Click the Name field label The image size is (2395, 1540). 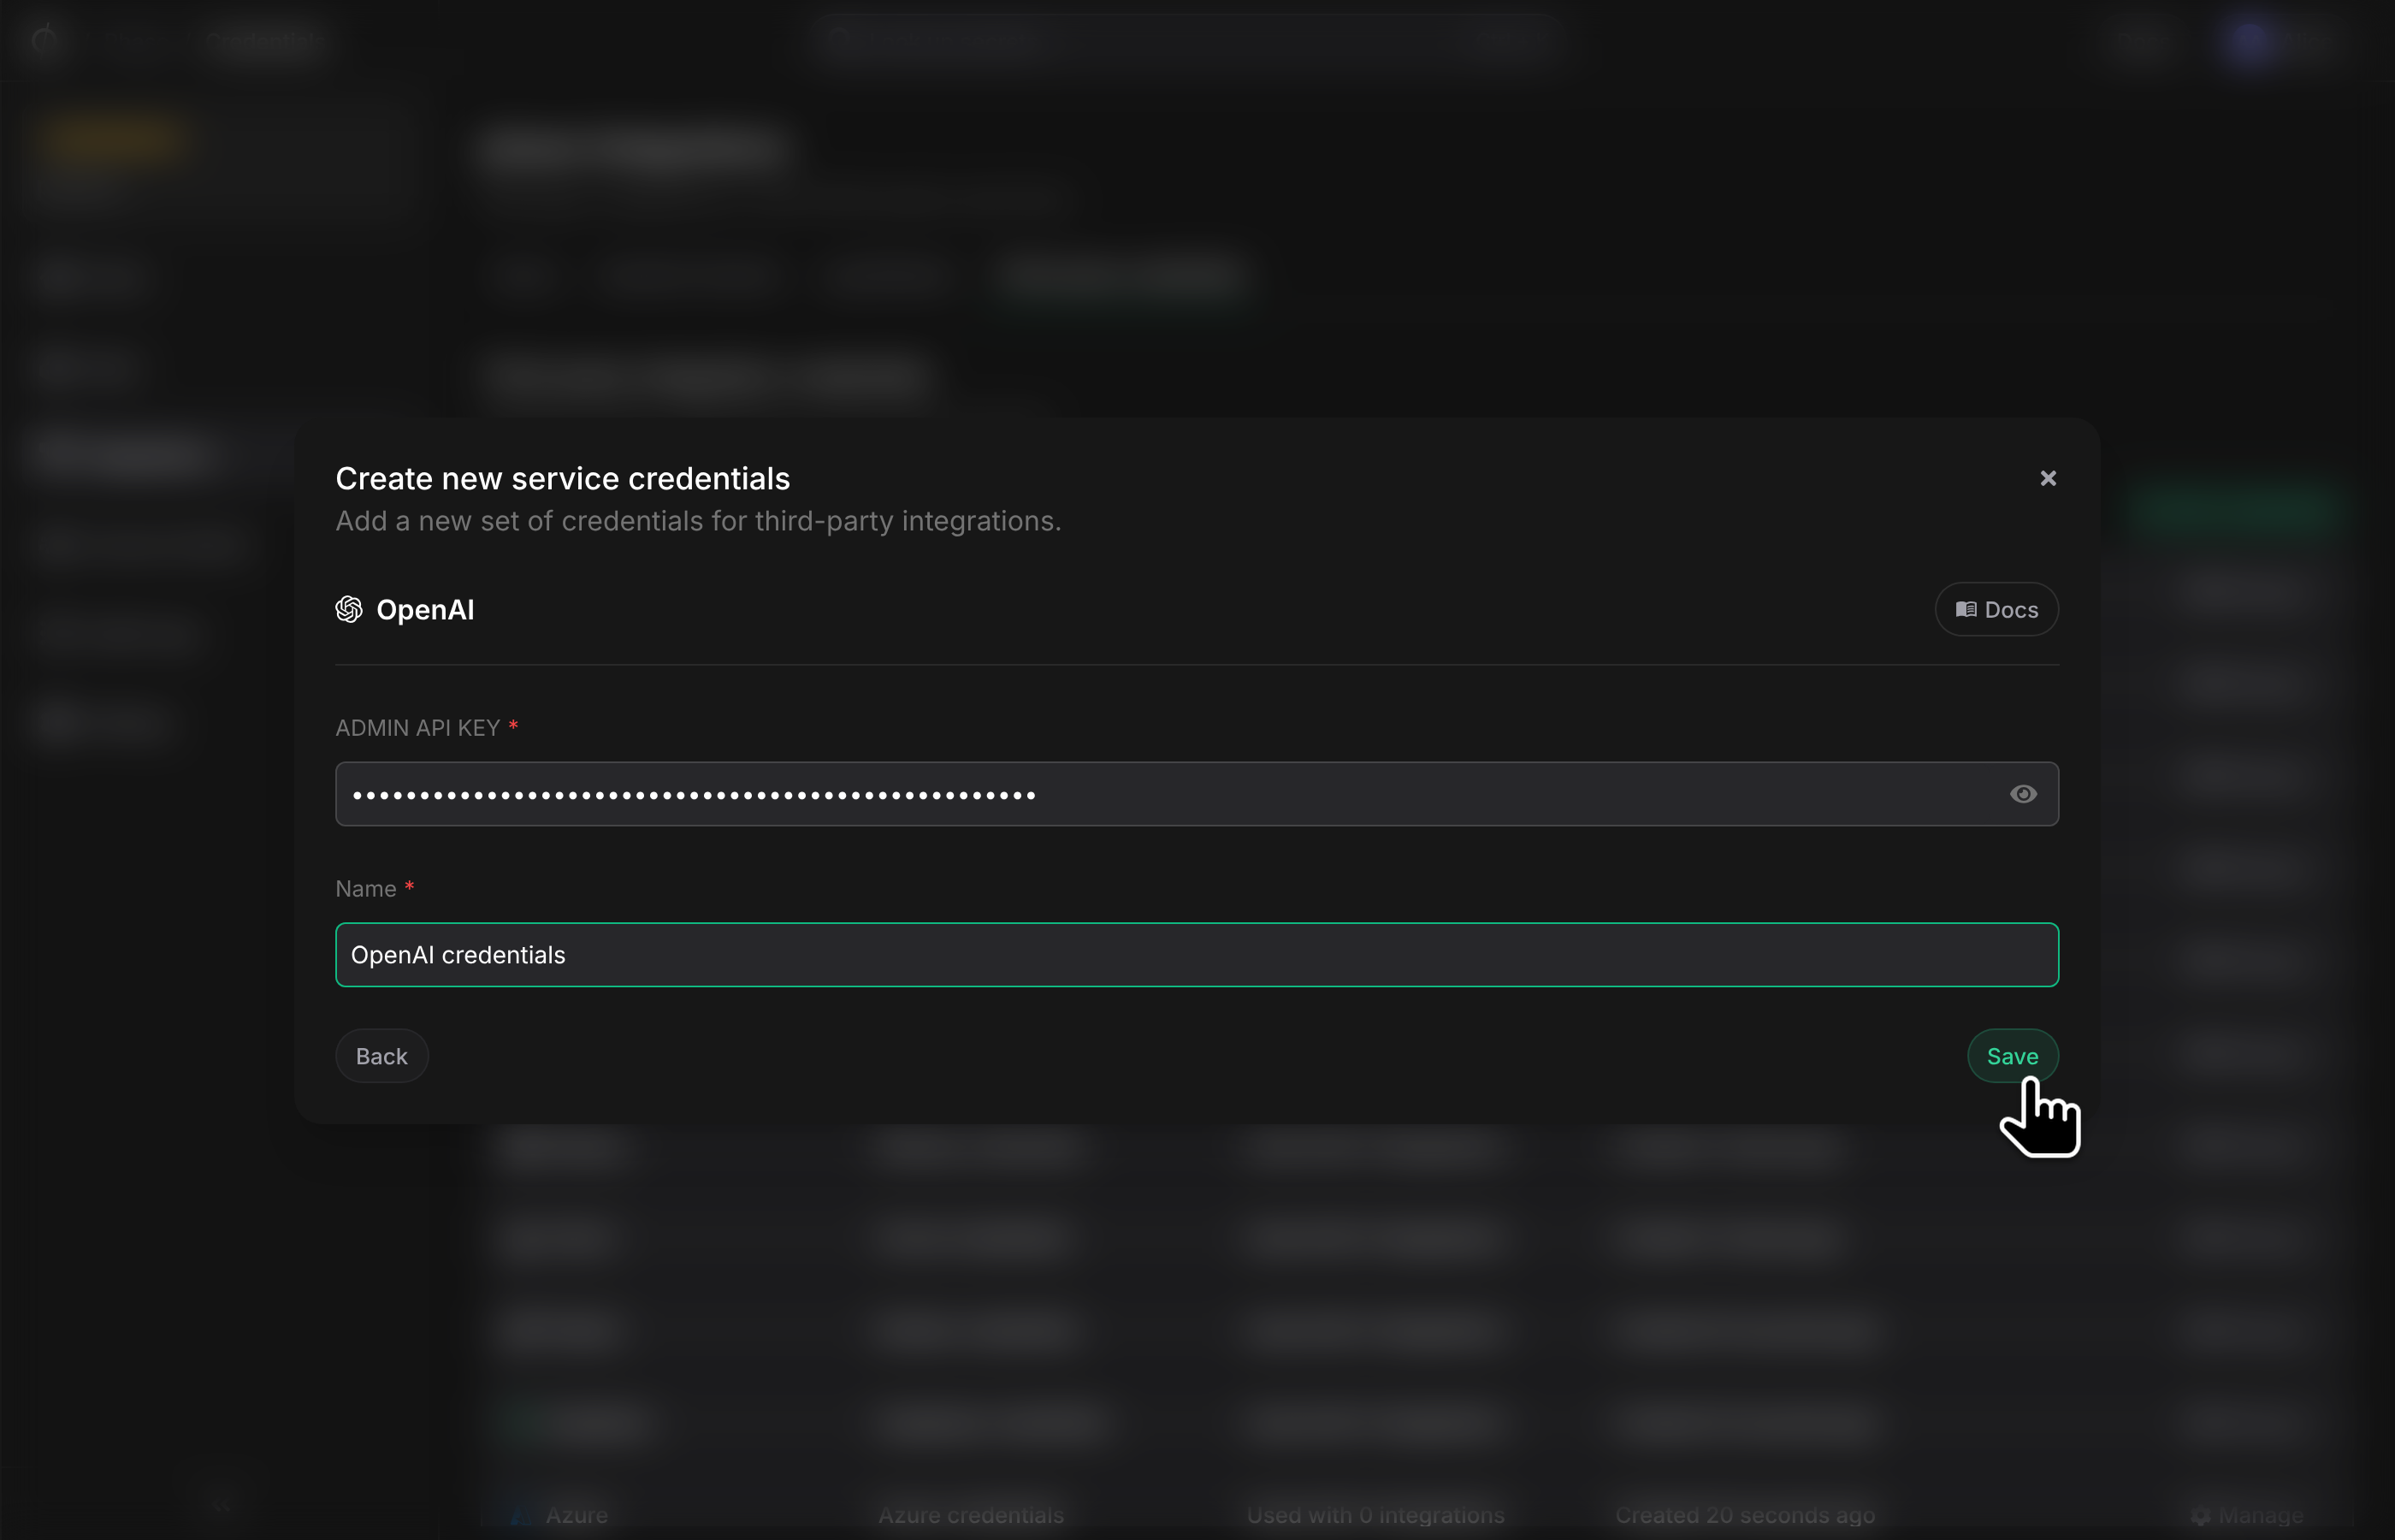366,888
